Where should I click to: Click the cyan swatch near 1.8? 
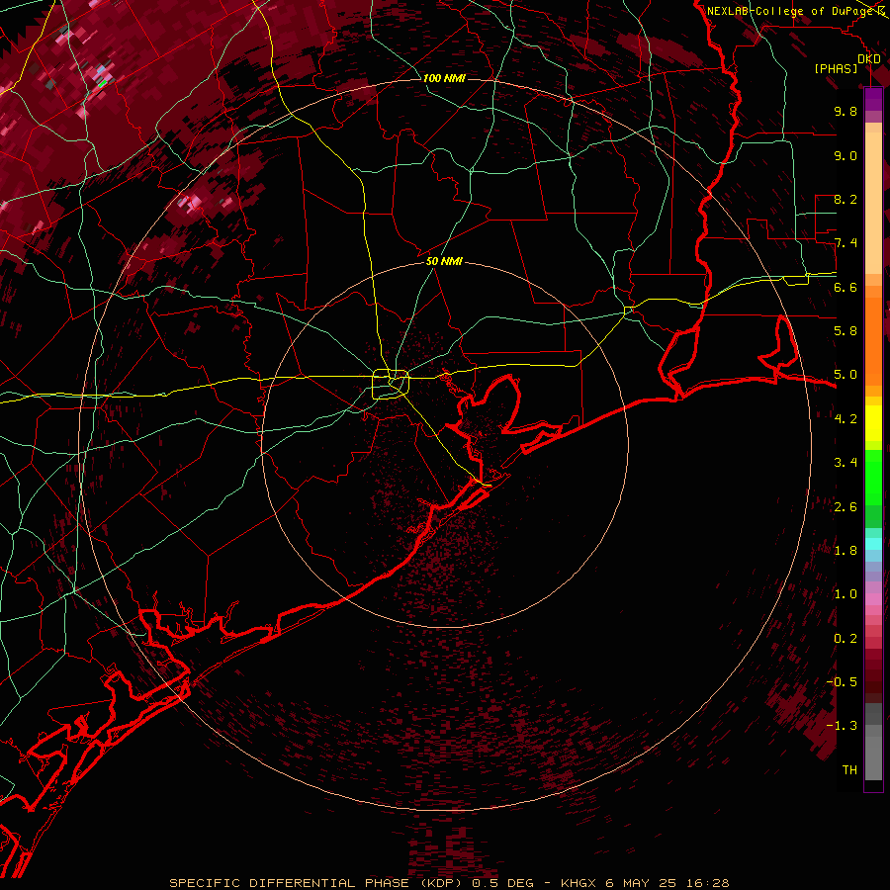(873, 544)
